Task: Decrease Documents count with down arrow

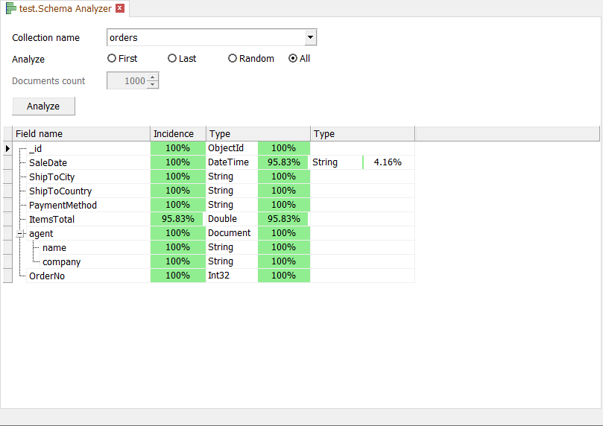Action: (x=153, y=84)
